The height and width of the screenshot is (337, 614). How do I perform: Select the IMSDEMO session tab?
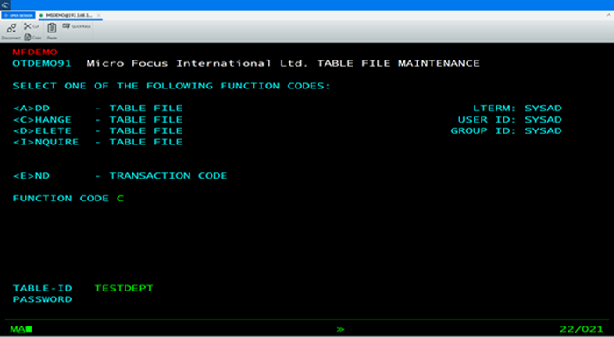tap(68, 15)
